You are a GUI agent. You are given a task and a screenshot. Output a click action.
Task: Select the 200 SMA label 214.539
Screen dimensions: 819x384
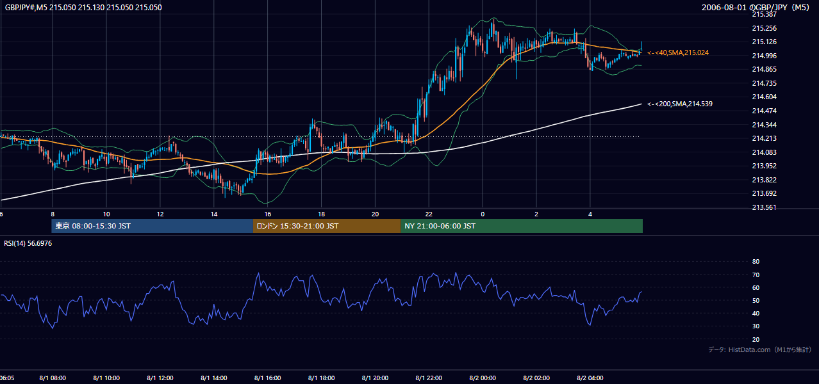click(x=680, y=104)
